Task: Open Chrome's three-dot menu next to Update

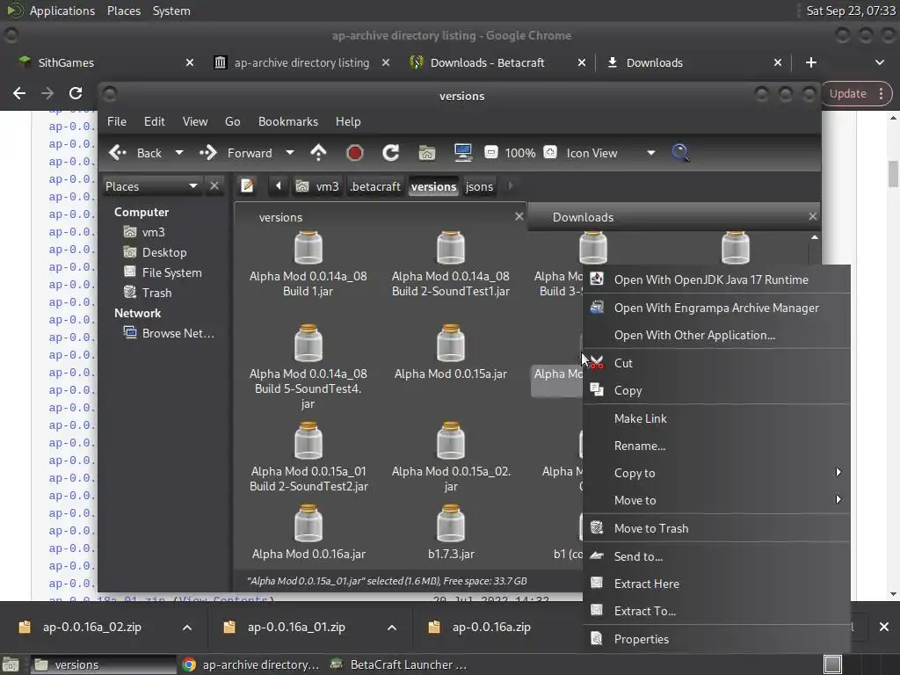Action: coord(881,93)
